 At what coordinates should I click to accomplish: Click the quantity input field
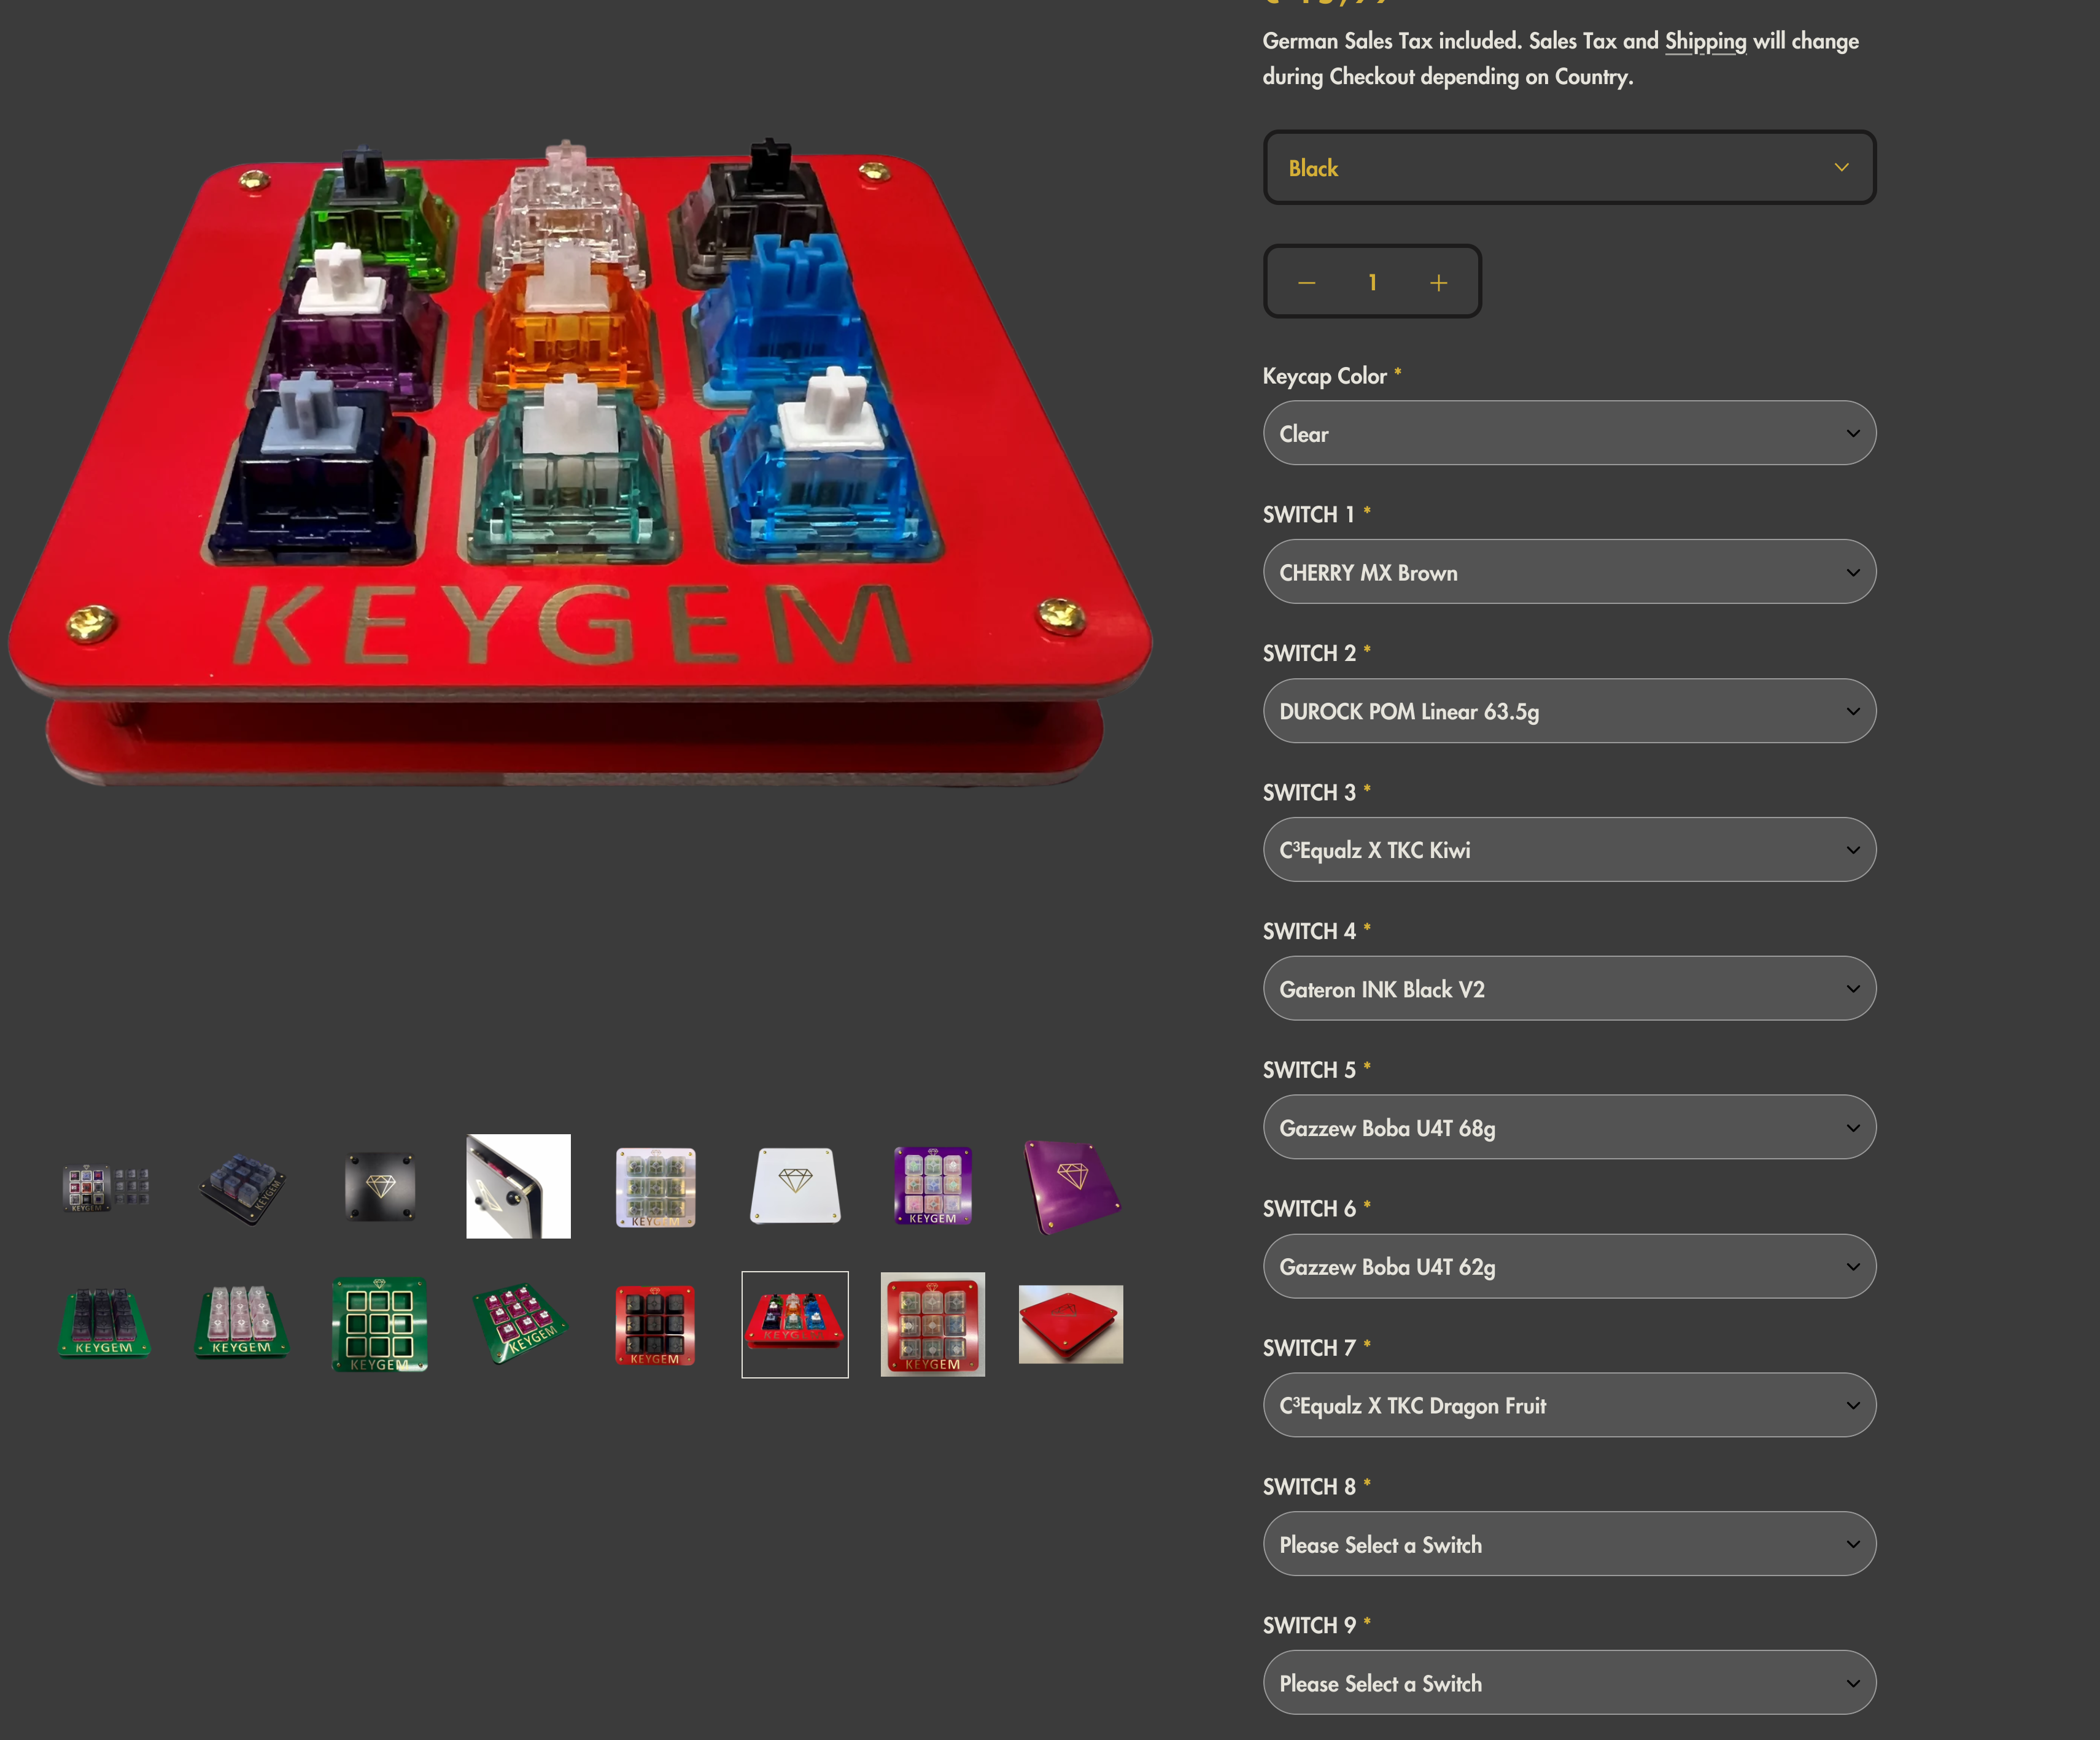click(1372, 283)
